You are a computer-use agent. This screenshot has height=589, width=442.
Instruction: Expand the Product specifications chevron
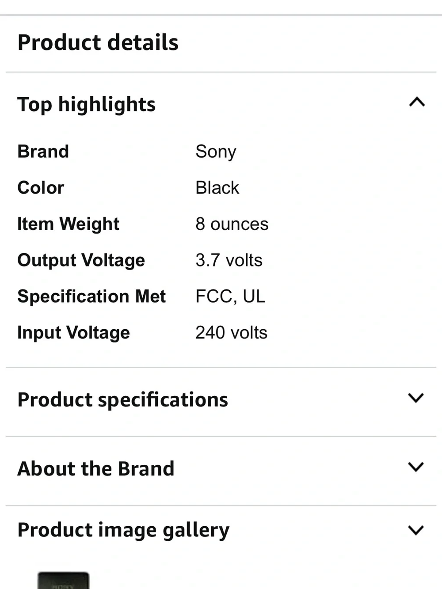[x=416, y=398]
